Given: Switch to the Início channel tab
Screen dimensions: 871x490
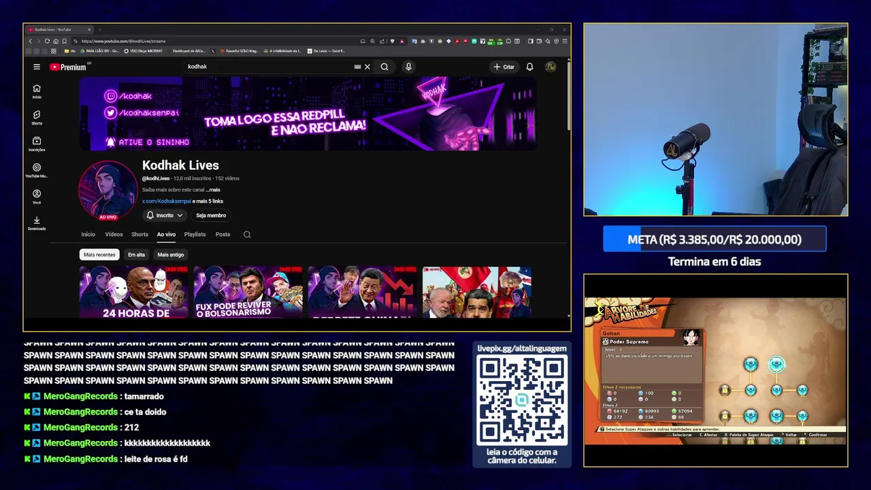Looking at the screenshot, I should point(88,234).
